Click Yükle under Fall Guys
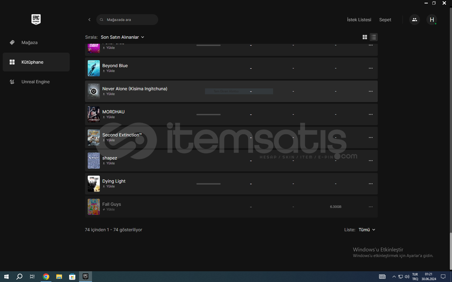Image resolution: width=452 pixels, height=282 pixels. [109, 209]
